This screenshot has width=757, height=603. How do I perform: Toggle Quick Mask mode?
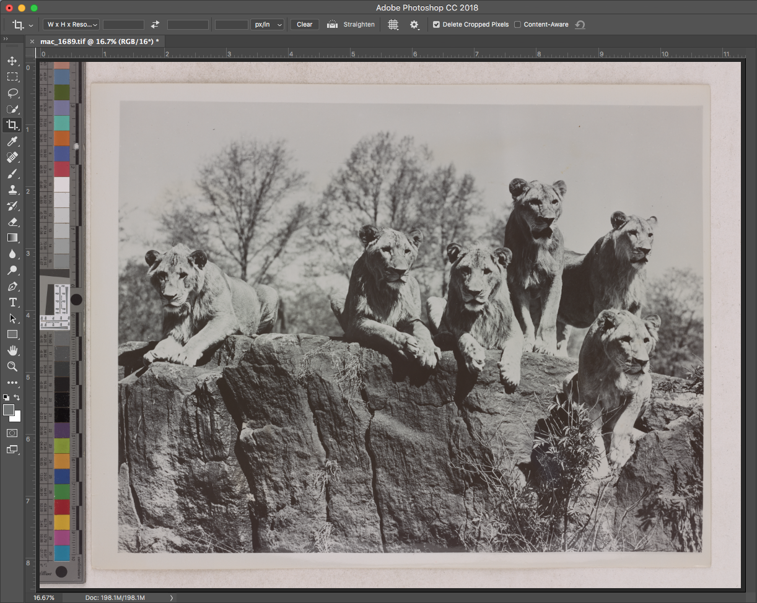click(x=12, y=433)
